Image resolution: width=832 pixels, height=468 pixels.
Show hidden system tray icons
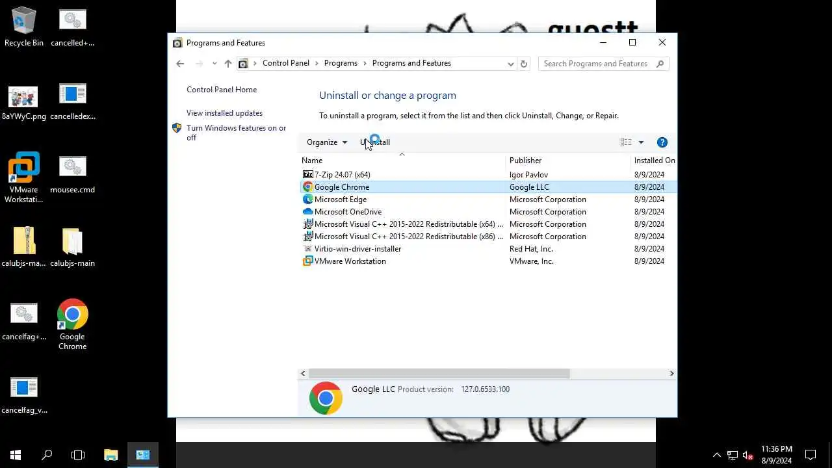pos(717,455)
